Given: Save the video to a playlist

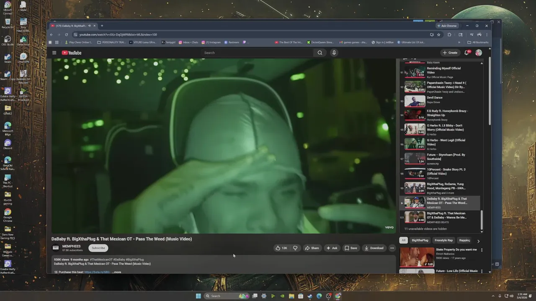Looking at the screenshot, I should pos(351,248).
